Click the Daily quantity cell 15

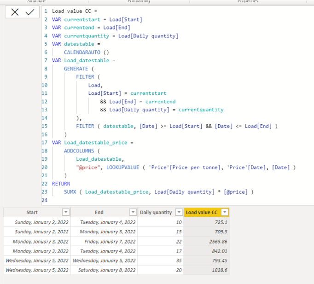(x=160, y=232)
